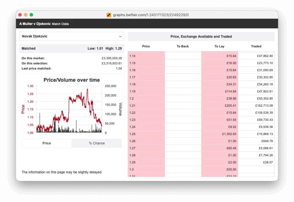Viewport: 294px width, 202px height.
Task: Click last price matched value 1.04
Action: pyautogui.click(x=119, y=68)
